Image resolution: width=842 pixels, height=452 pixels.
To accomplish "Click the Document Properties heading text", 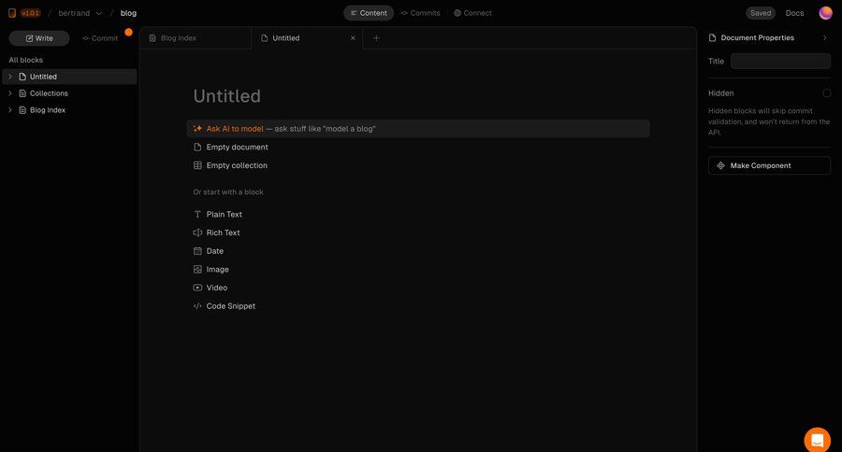I will (757, 37).
